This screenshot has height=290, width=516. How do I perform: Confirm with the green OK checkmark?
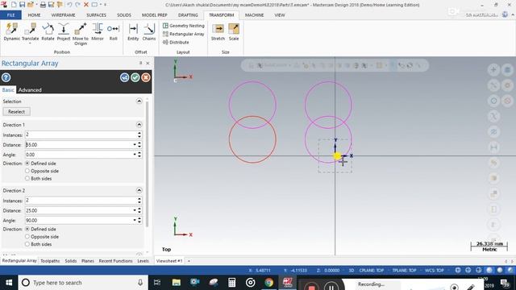point(135,77)
